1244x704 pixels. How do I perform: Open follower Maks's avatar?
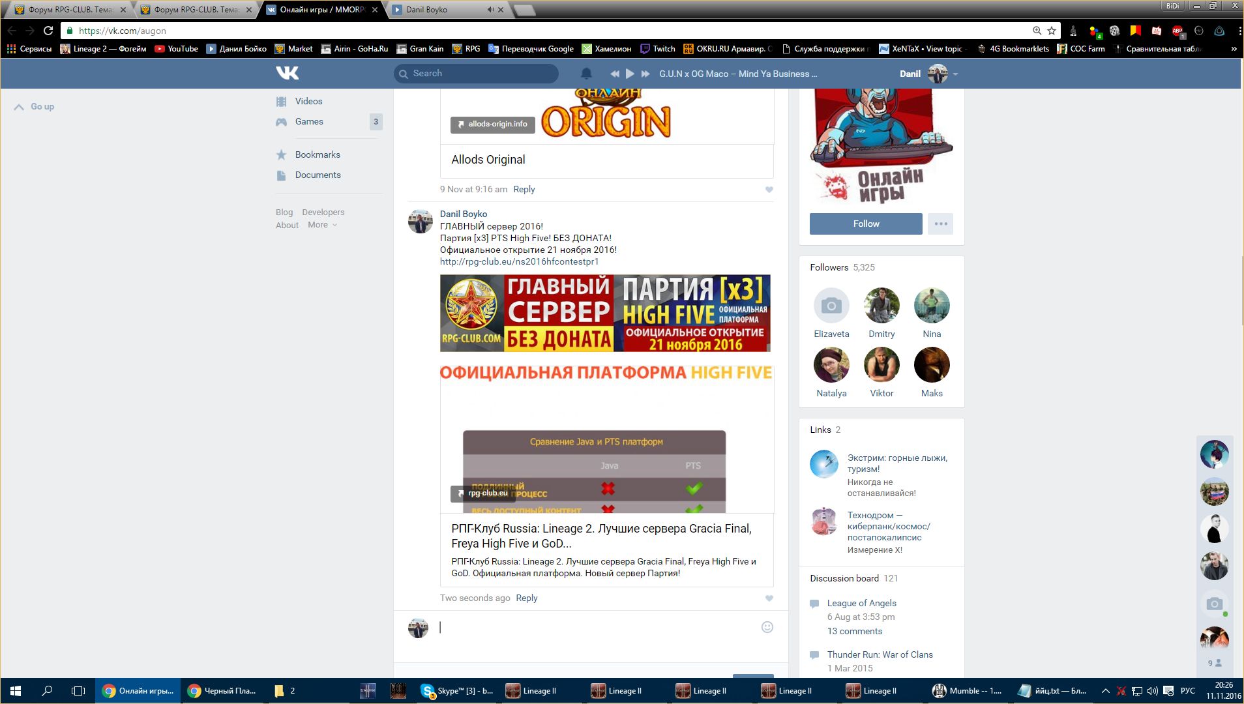[932, 364]
